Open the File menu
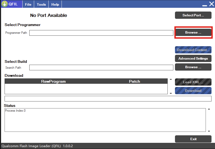This screenshot has width=215, height=149. pyautogui.click(x=28, y=4)
